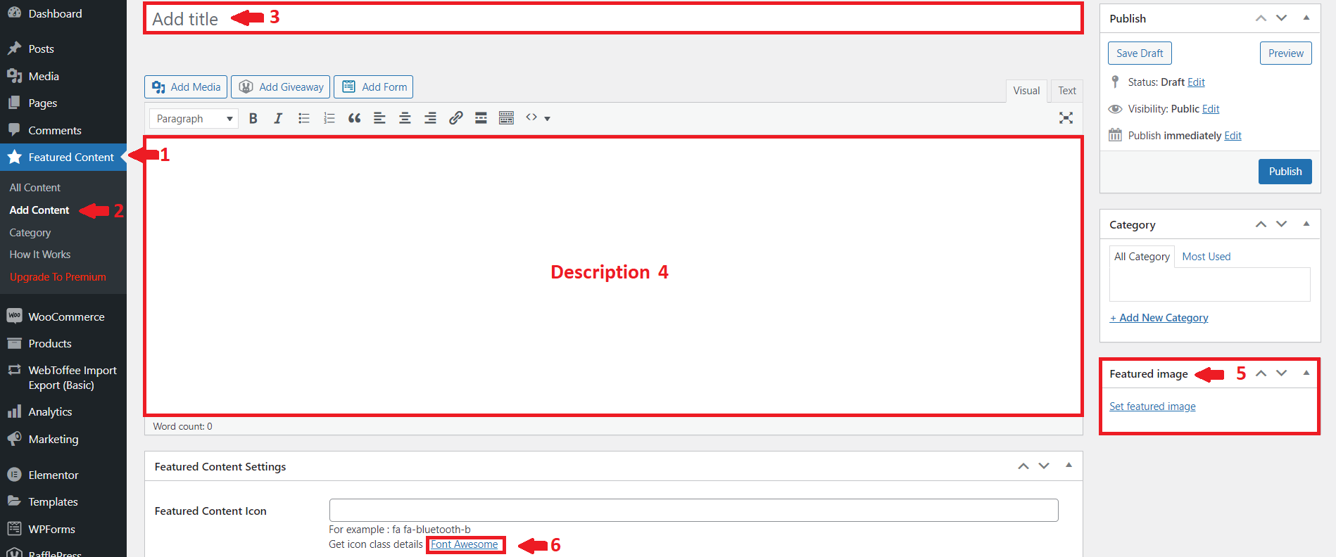This screenshot has width=1336, height=557.
Task: Collapse the Featured image panel
Action: pyautogui.click(x=1306, y=373)
